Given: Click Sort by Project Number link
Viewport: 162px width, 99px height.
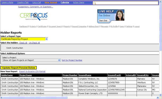Looking at the screenshot, I should tap(72, 60).
